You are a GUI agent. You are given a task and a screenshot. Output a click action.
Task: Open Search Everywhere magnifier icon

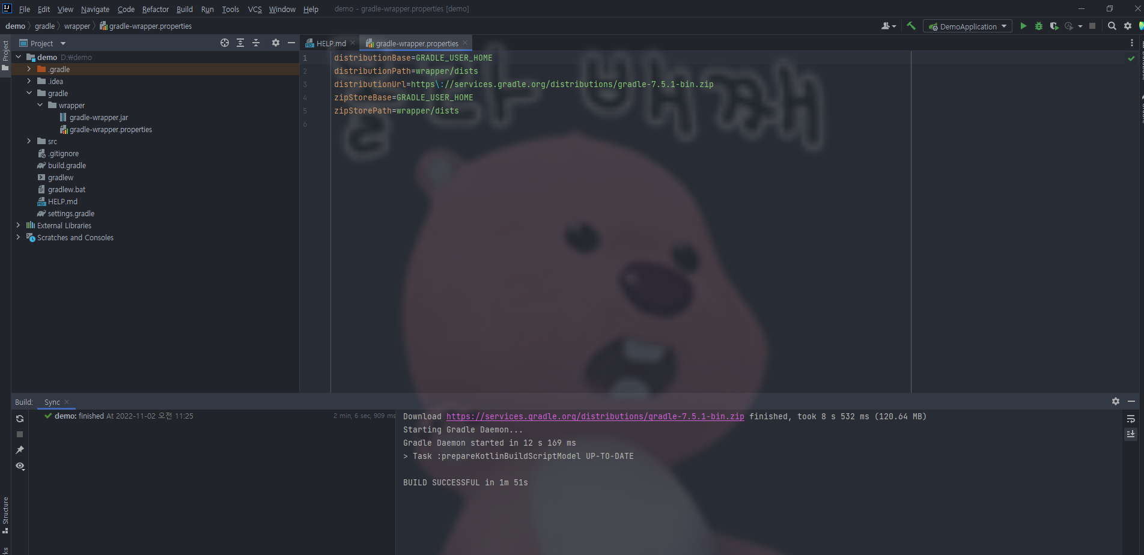tap(1112, 26)
